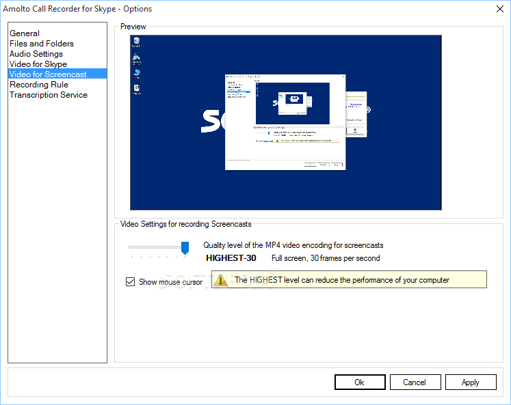The height and width of the screenshot is (405, 511).
Task: Close the Options dialog window
Action: [x=500, y=9]
